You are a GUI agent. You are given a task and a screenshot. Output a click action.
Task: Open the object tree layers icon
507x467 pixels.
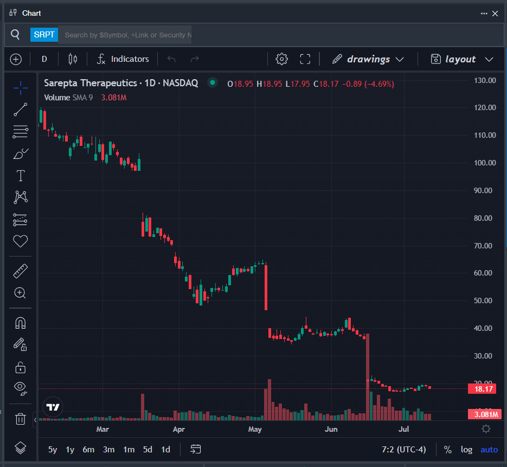(x=21, y=448)
